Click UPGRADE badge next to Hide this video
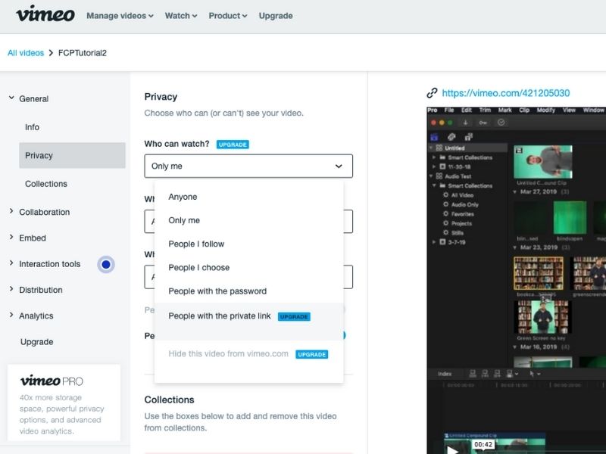The image size is (606, 454). pos(312,354)
